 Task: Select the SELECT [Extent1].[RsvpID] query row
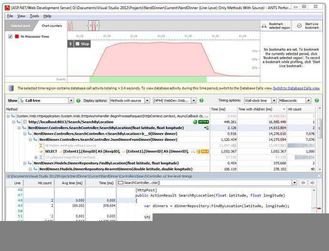point(160,151)
